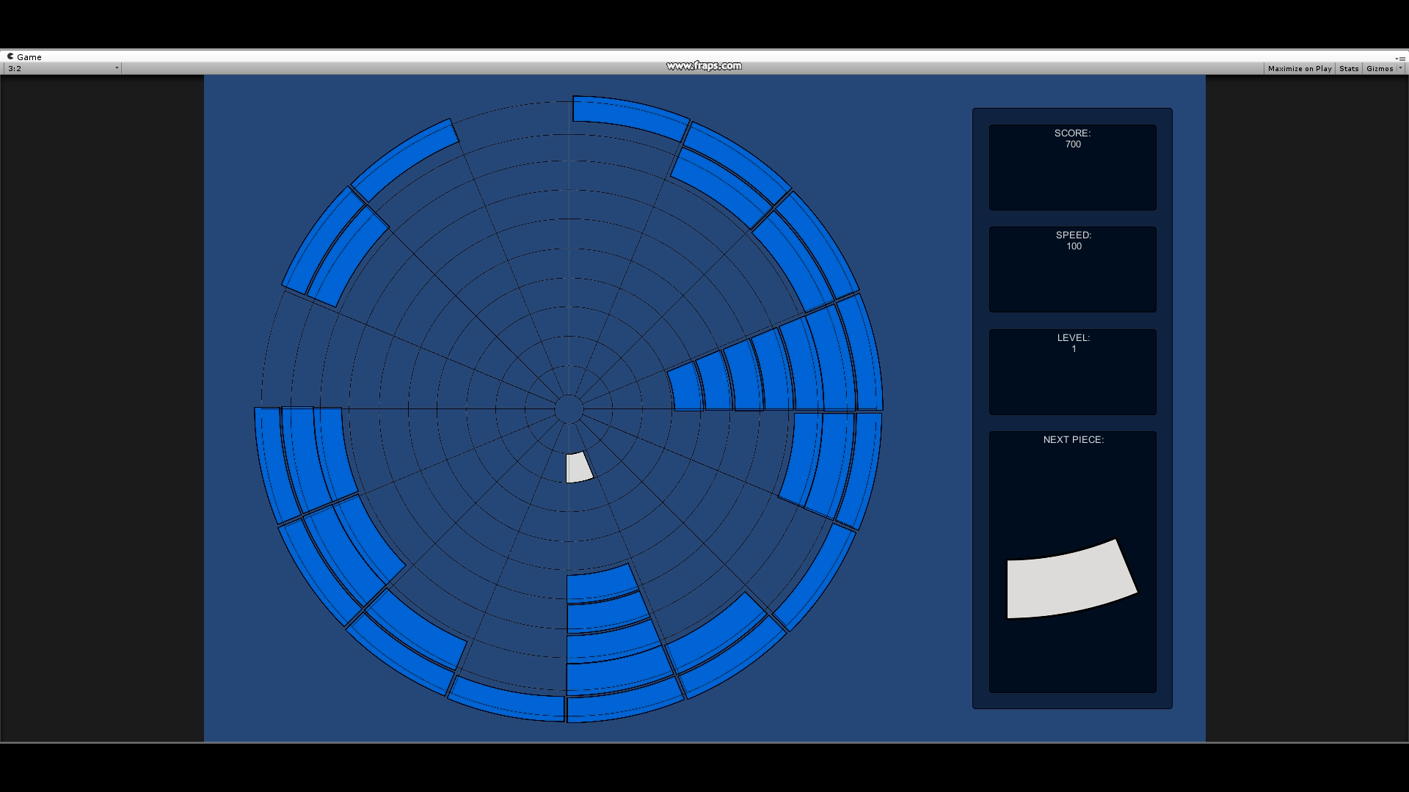Open the Game panel options menu icon
This screenshot has height=792, width=1409.
[x=1400, y=58]
